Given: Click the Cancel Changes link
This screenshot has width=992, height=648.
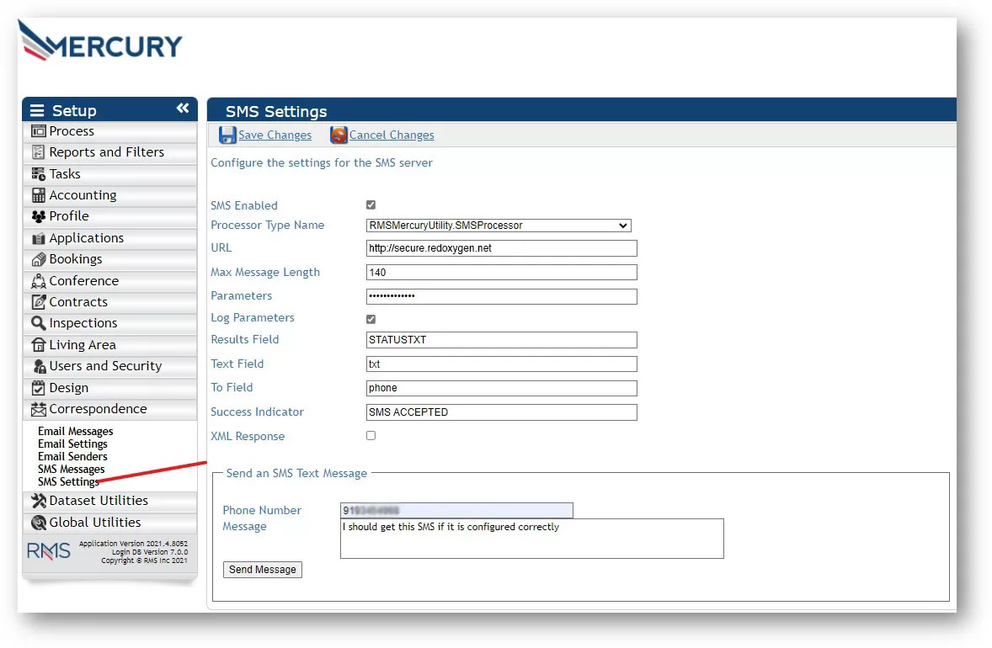Looking at the screenshot, I should point(392,135).
